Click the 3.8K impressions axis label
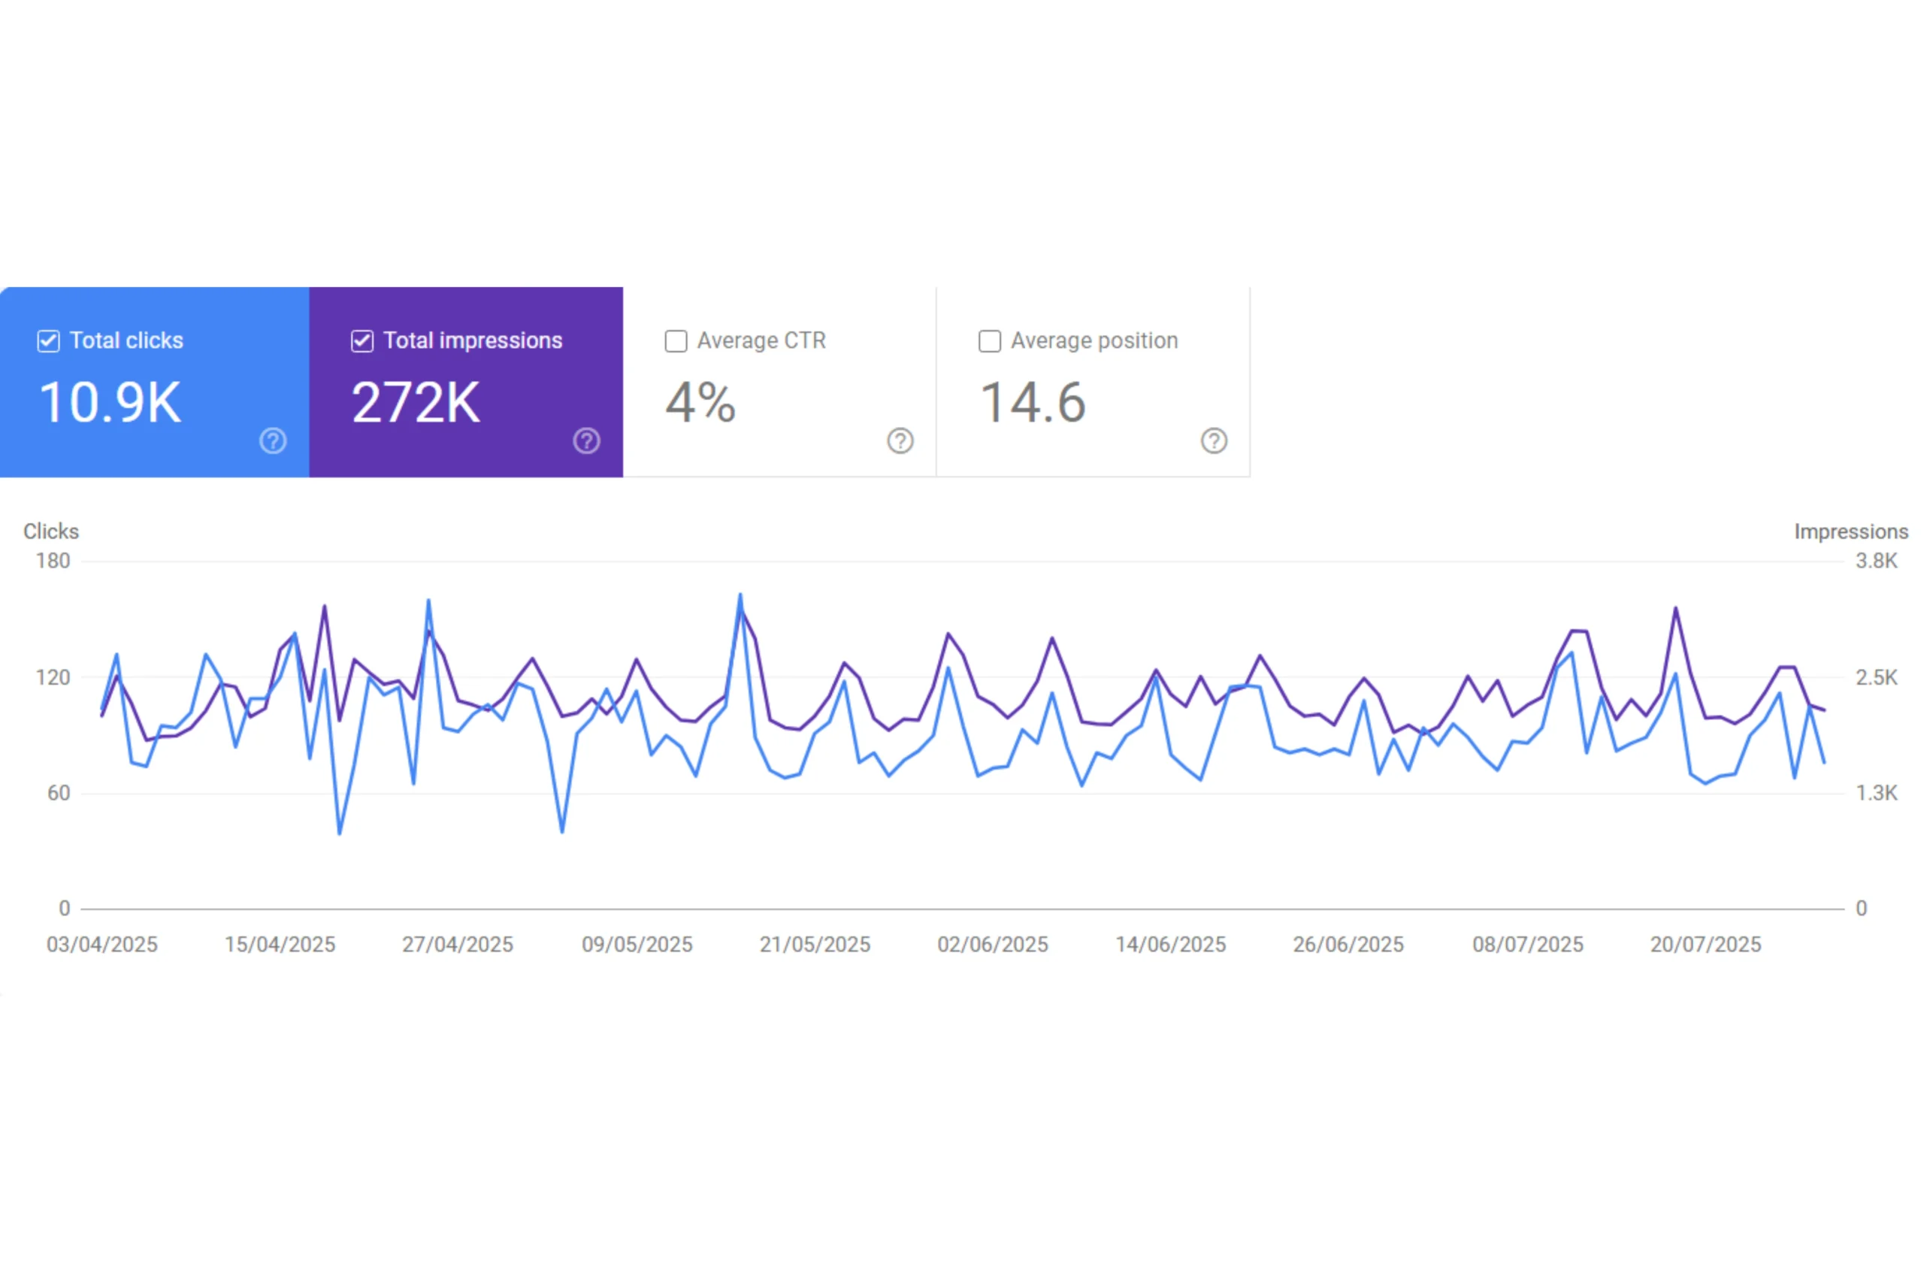This screenshot has height=1283, width=1924. (1876, 561)
